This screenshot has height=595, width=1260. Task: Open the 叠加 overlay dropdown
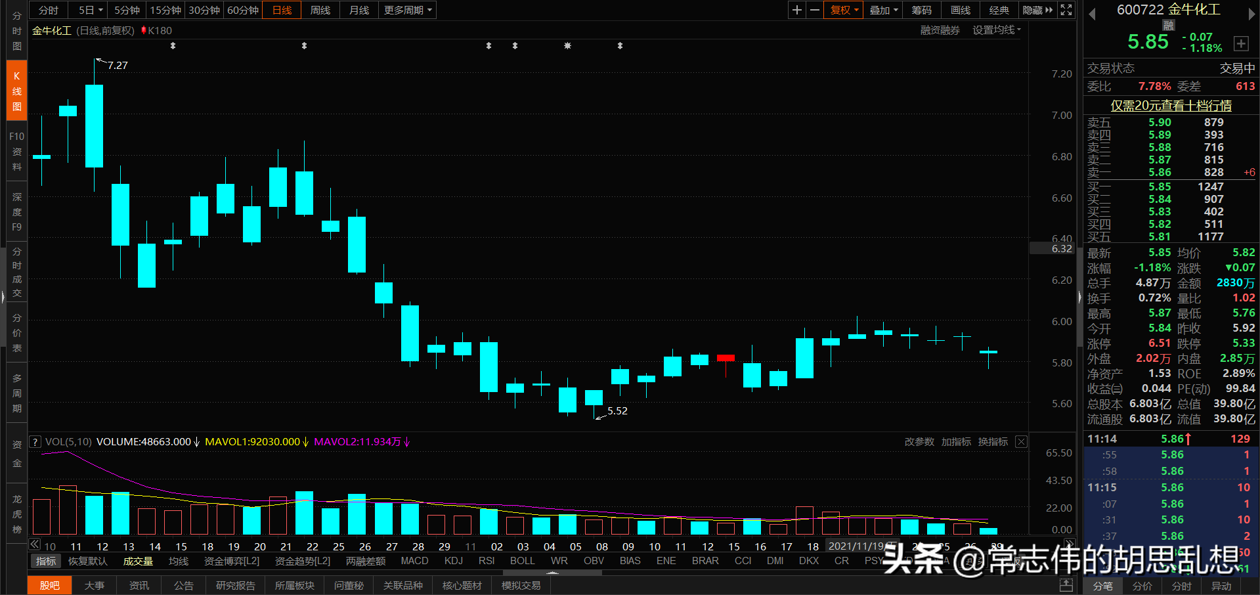tap(882, 10)
